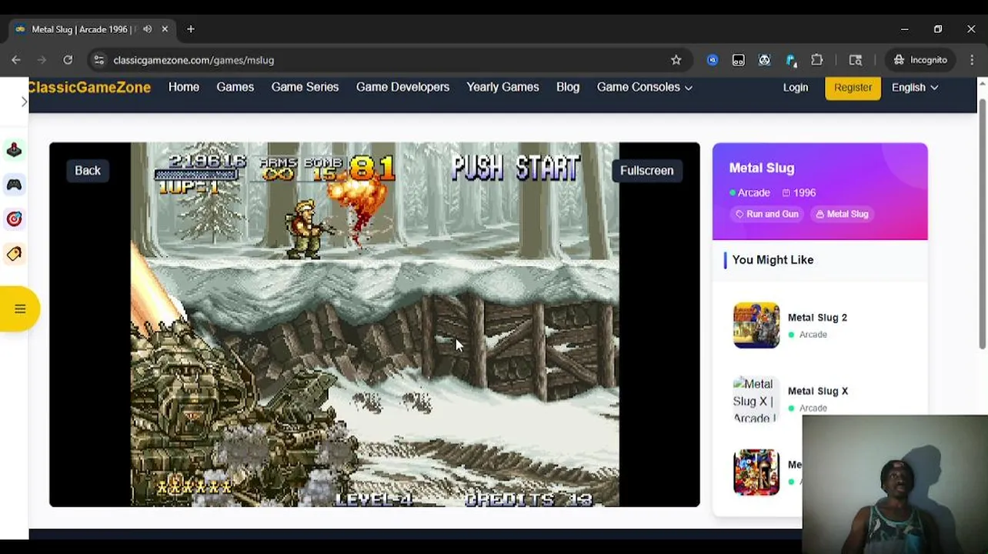Bookmark this page with the star icon
This screenshot has width=988, height=554.
pos(676,60)
